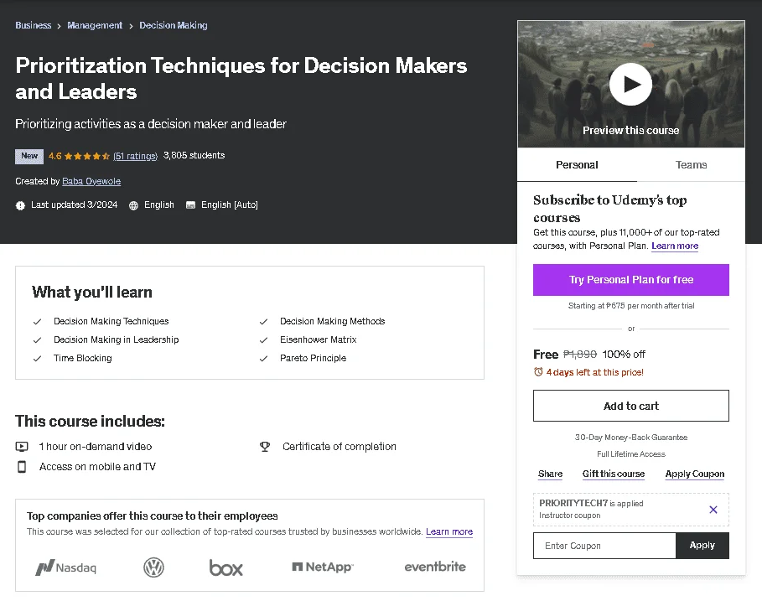Click the checkmark beside Decision Making Techniques
Viewport: 762px width, 601px height.
[37, 321]
